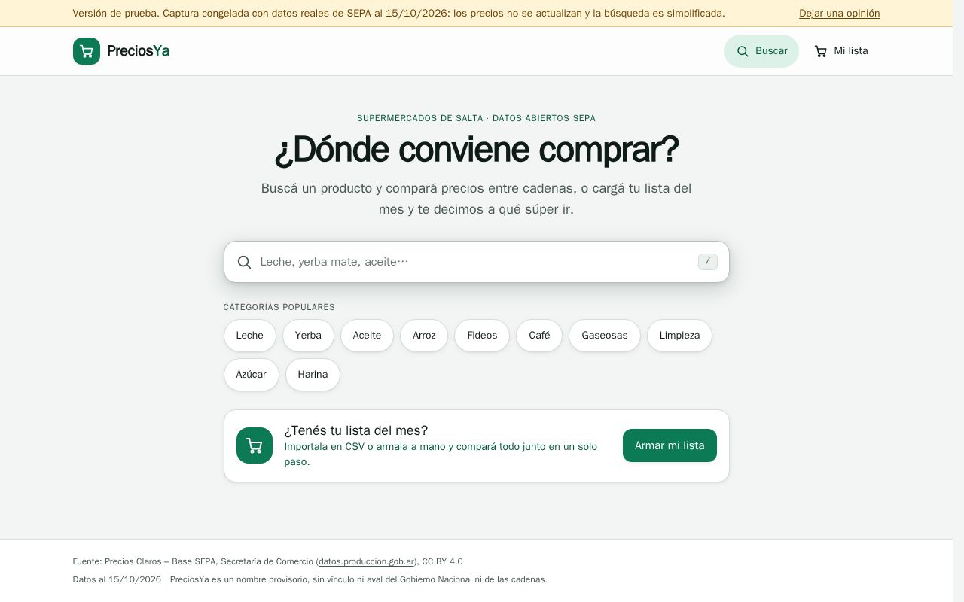Select the Yerba category chip
The image size is (964, 602).
point(308,336)
